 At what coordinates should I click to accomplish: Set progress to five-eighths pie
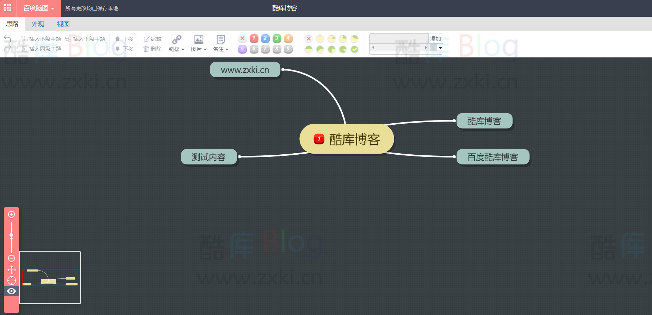point(320,49)
